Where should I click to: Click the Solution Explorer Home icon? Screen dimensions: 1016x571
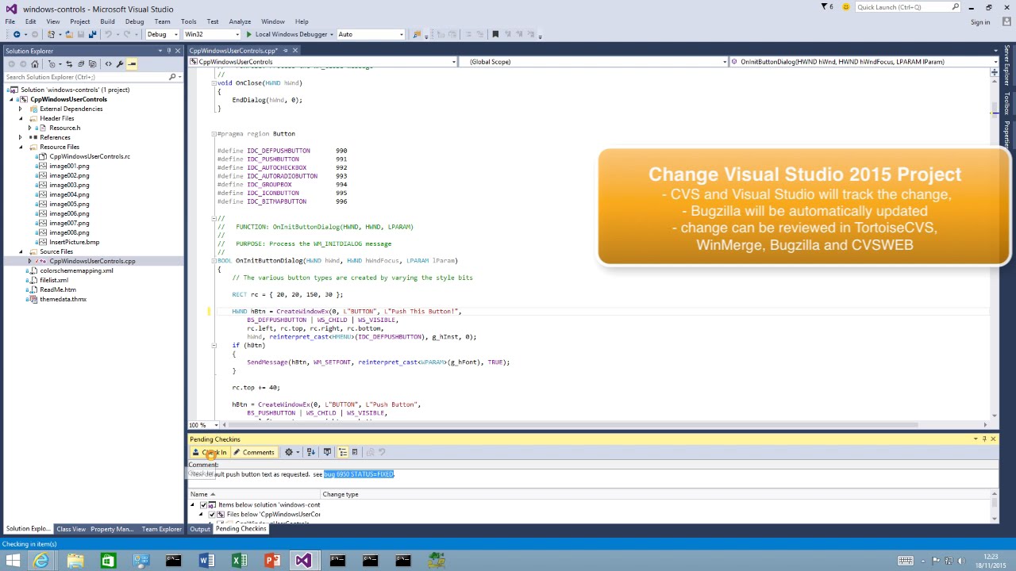[34, 63]
